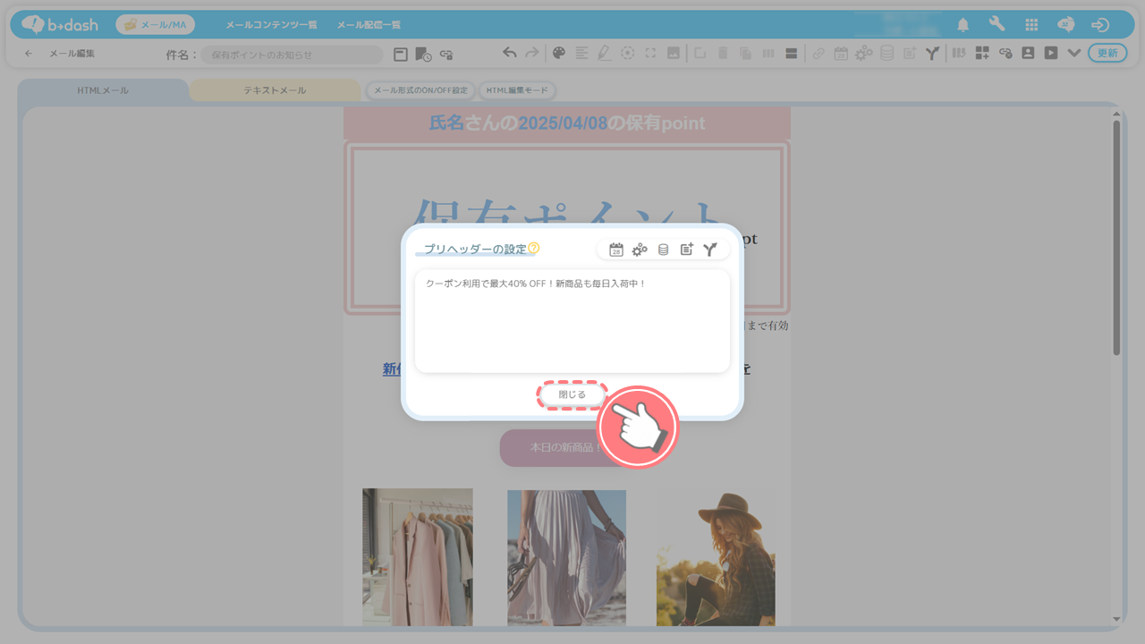Click the add-note icon in the preheader dialog
The height and width of the screenshot is (644, 1145).
(686, 250)
